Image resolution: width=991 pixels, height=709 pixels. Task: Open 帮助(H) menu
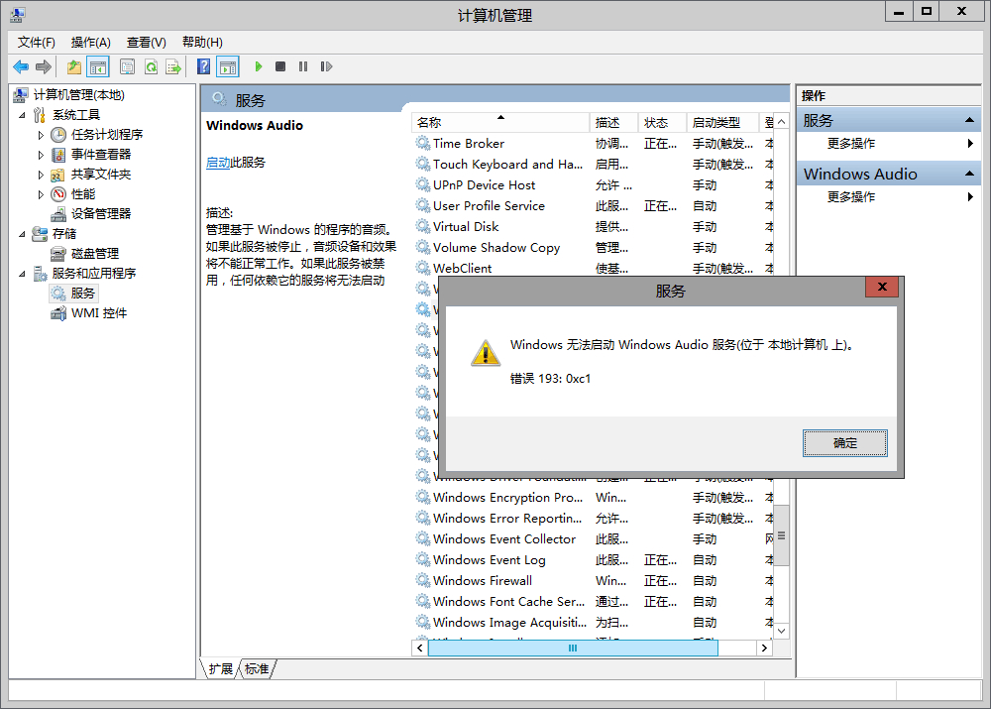point(202,43)
